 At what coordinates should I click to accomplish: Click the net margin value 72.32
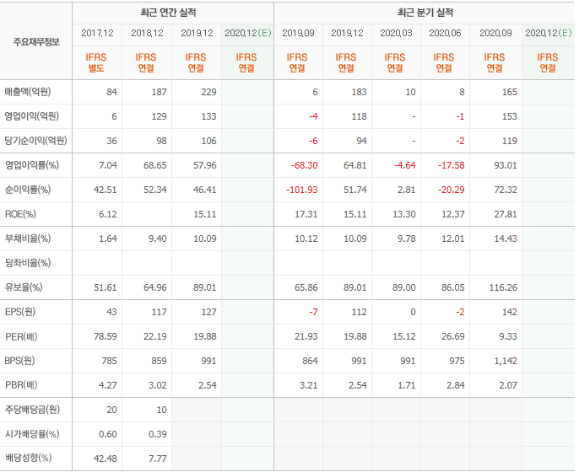click(506, 190)
